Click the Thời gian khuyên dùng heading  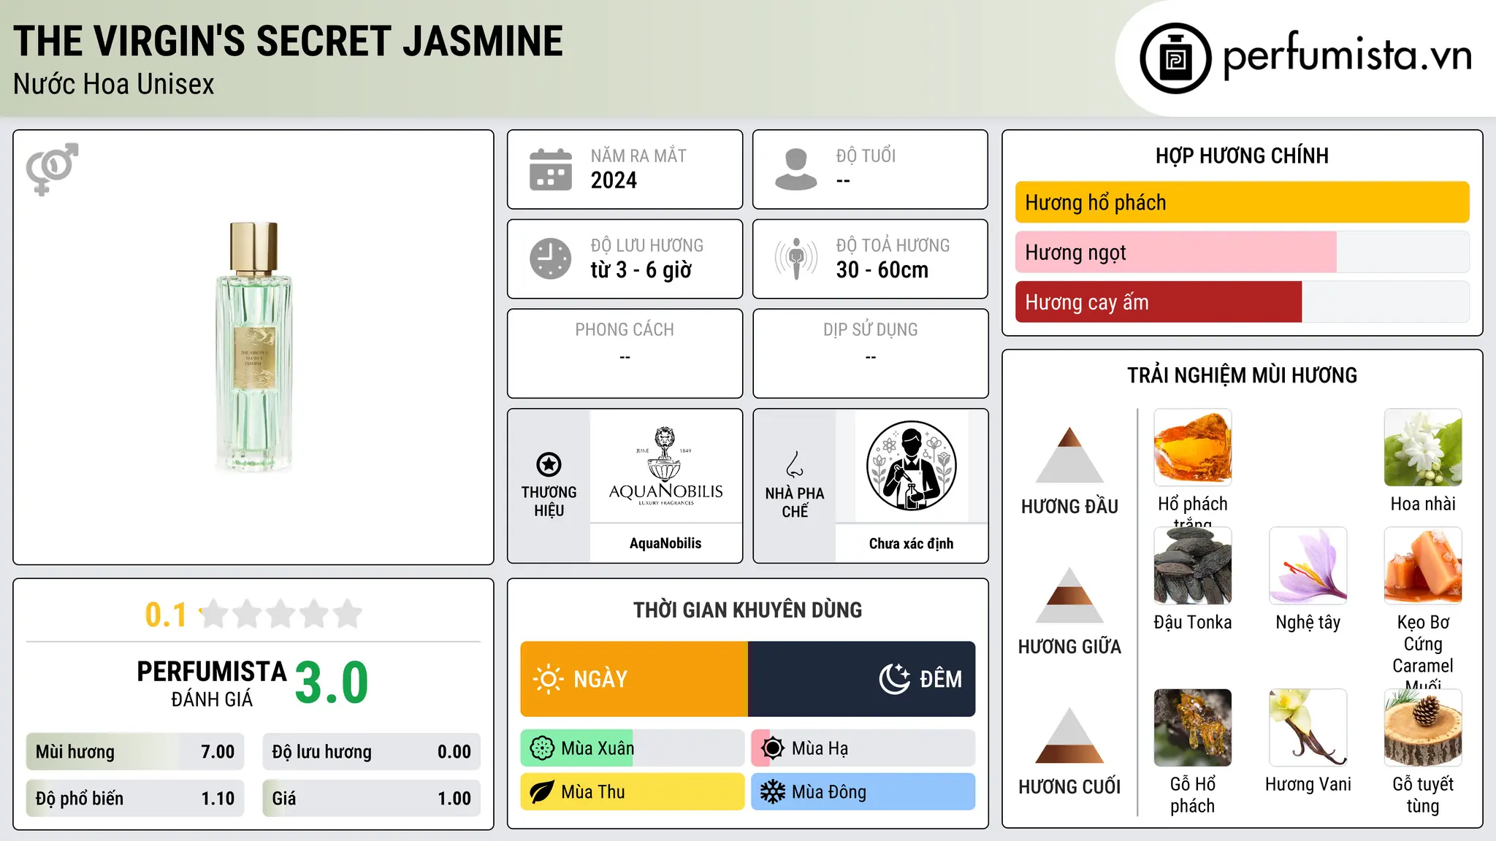click(748, 610)
